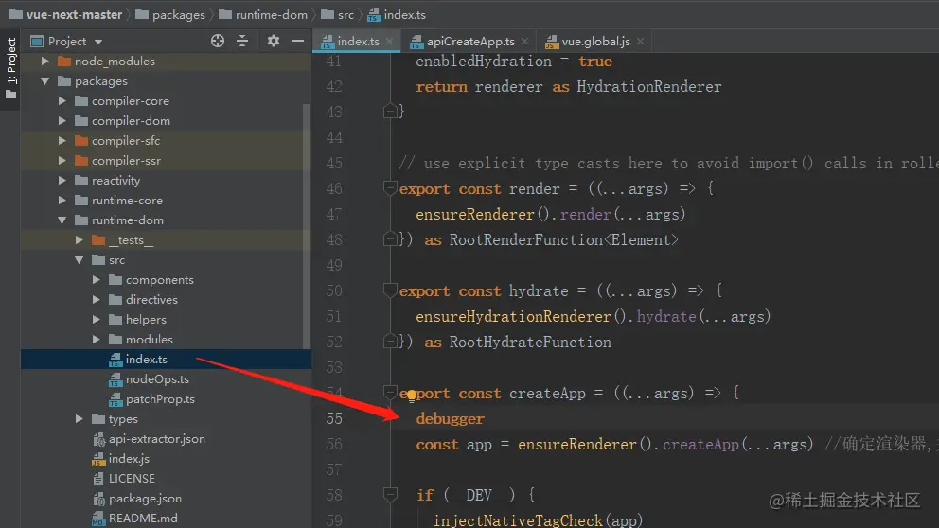Click fold end marker on line 43
Screen dimensions: 939x528
pos(390,111)
